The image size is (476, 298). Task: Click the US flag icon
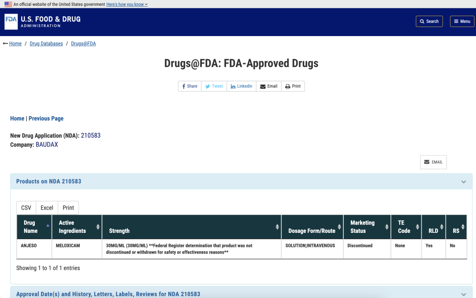8,4
